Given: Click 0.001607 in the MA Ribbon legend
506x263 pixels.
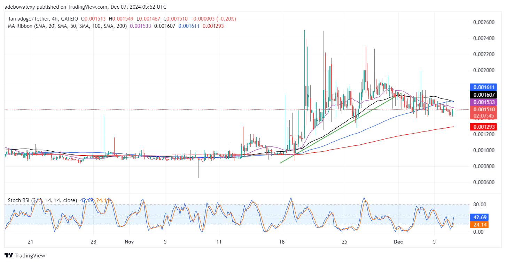Looking at the screenshot, I should pos(165,26).
